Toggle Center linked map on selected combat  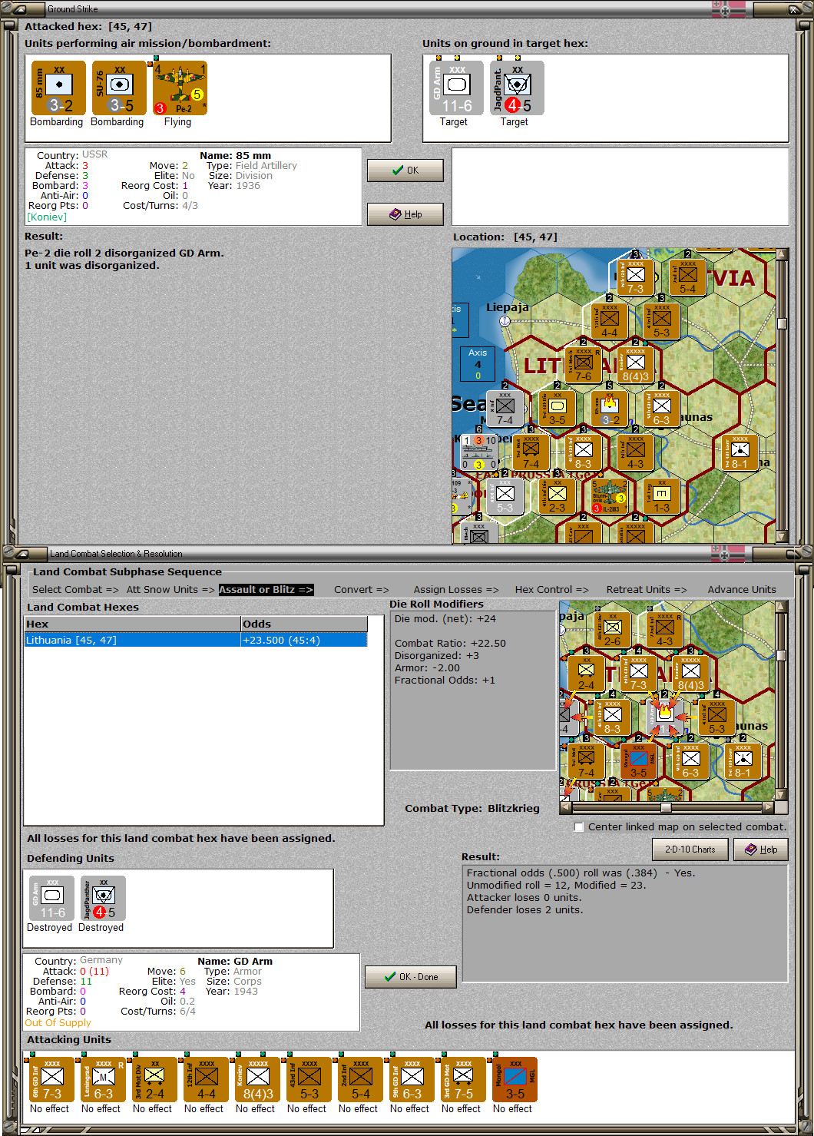[x=579, y=827]
